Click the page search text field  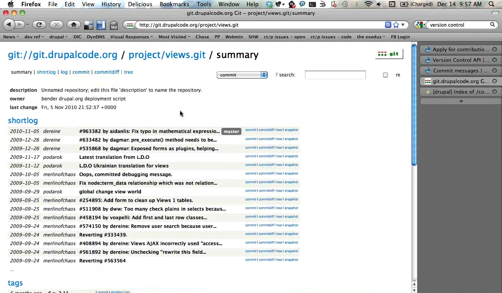[x=335, y=75]
